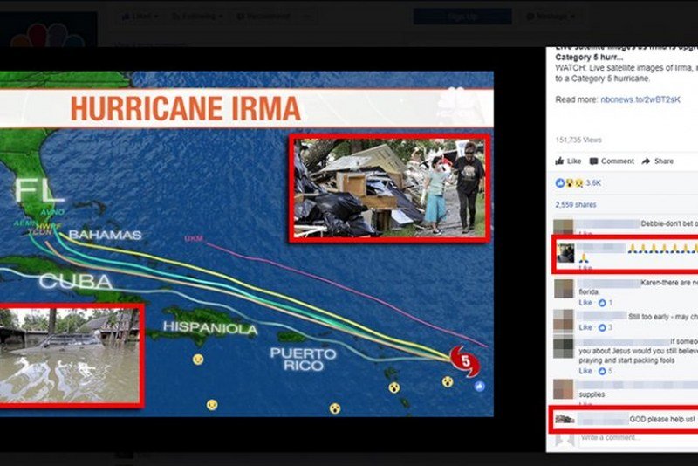Click the like count icon on the Jesus comment
Screen dimensions: 698x466
[603, 371]
